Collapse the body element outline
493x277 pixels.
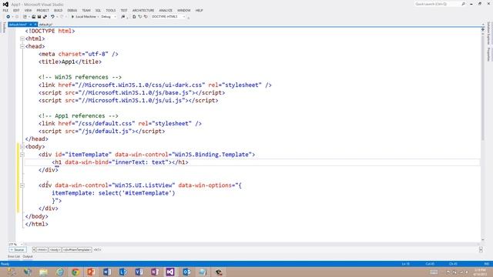(x=22, y=147)
